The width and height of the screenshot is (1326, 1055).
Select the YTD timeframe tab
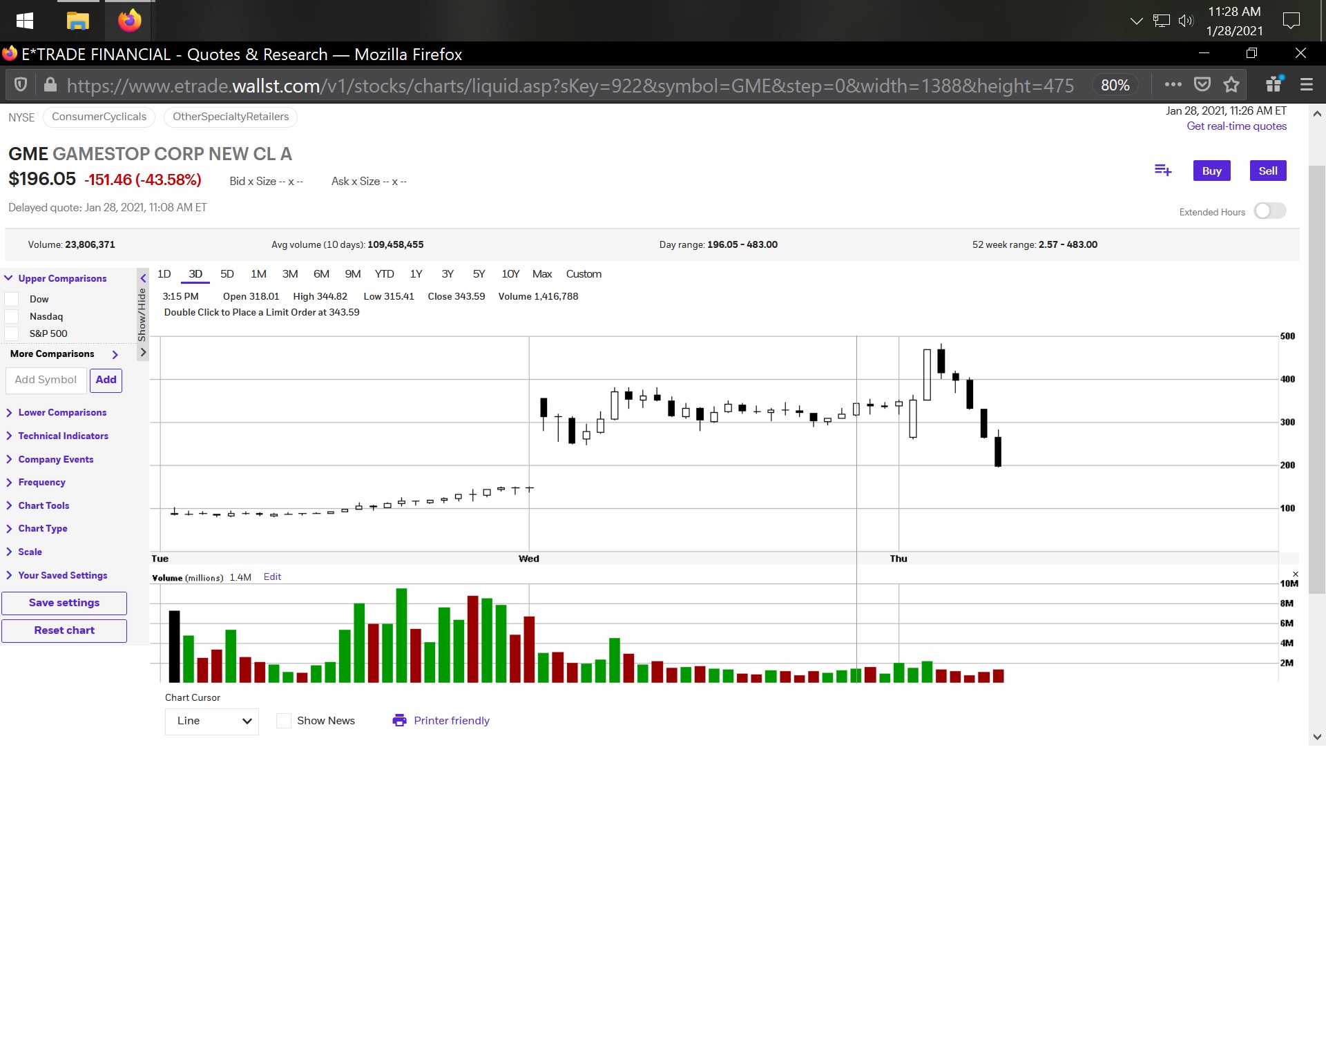pos(384,274)
